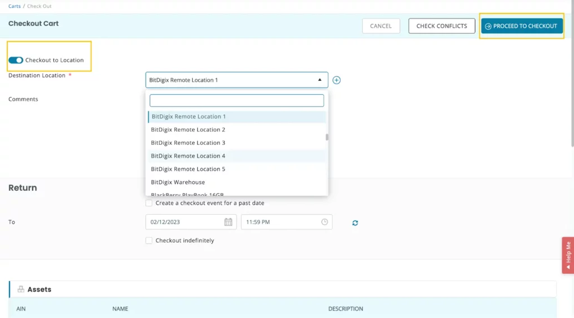
Task: Click the plus icon to add location
Action: point(336,80)
